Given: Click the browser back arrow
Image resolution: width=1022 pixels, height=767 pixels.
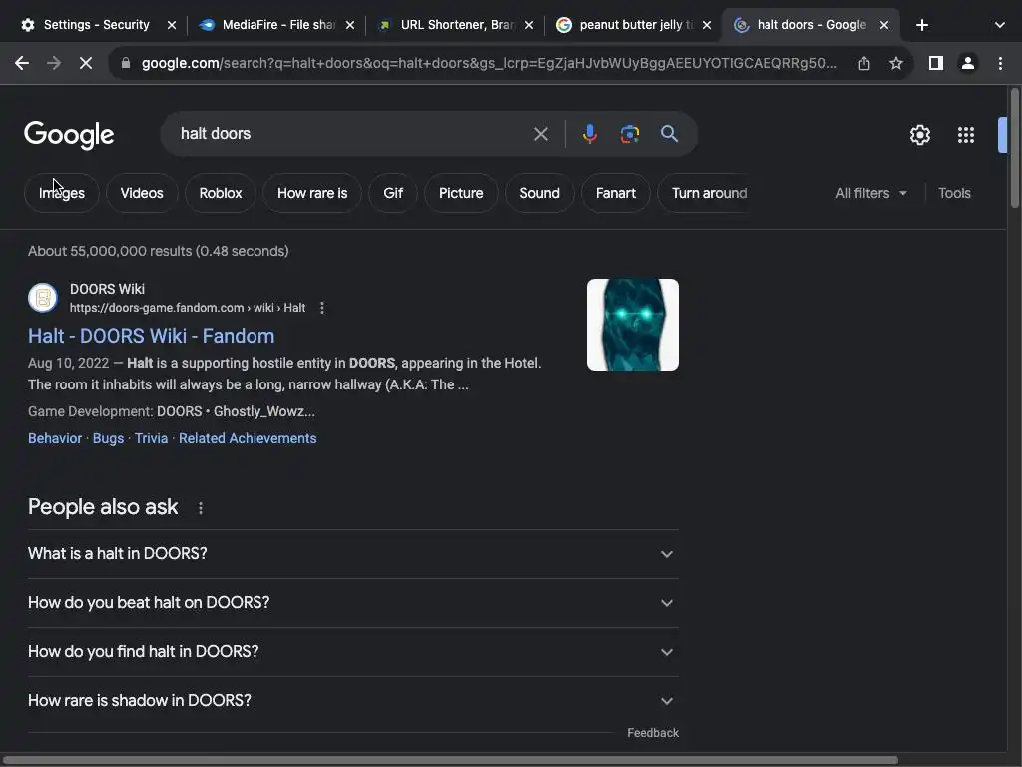Looking at the screenshot, I should point(22,63).
